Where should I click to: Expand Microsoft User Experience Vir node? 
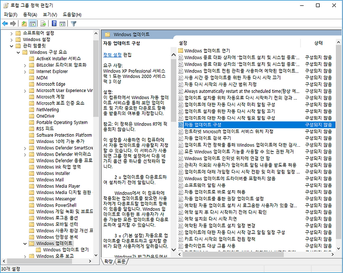tap(25, 91)
